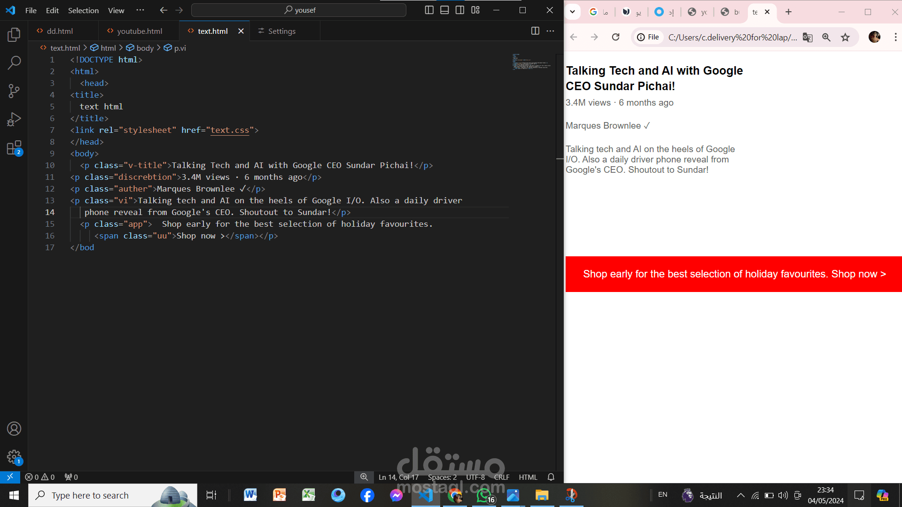Image resolution: width=902 pixels, height=507 pixels.
Task: Switch to the dd.html tab
Action: coord(60,31)
